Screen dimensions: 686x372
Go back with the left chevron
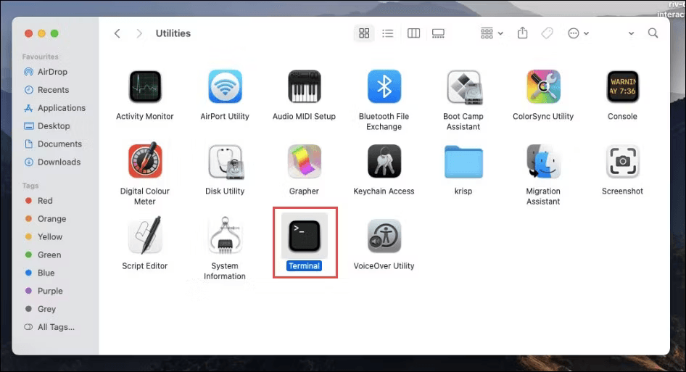click(x=117, y=33)
